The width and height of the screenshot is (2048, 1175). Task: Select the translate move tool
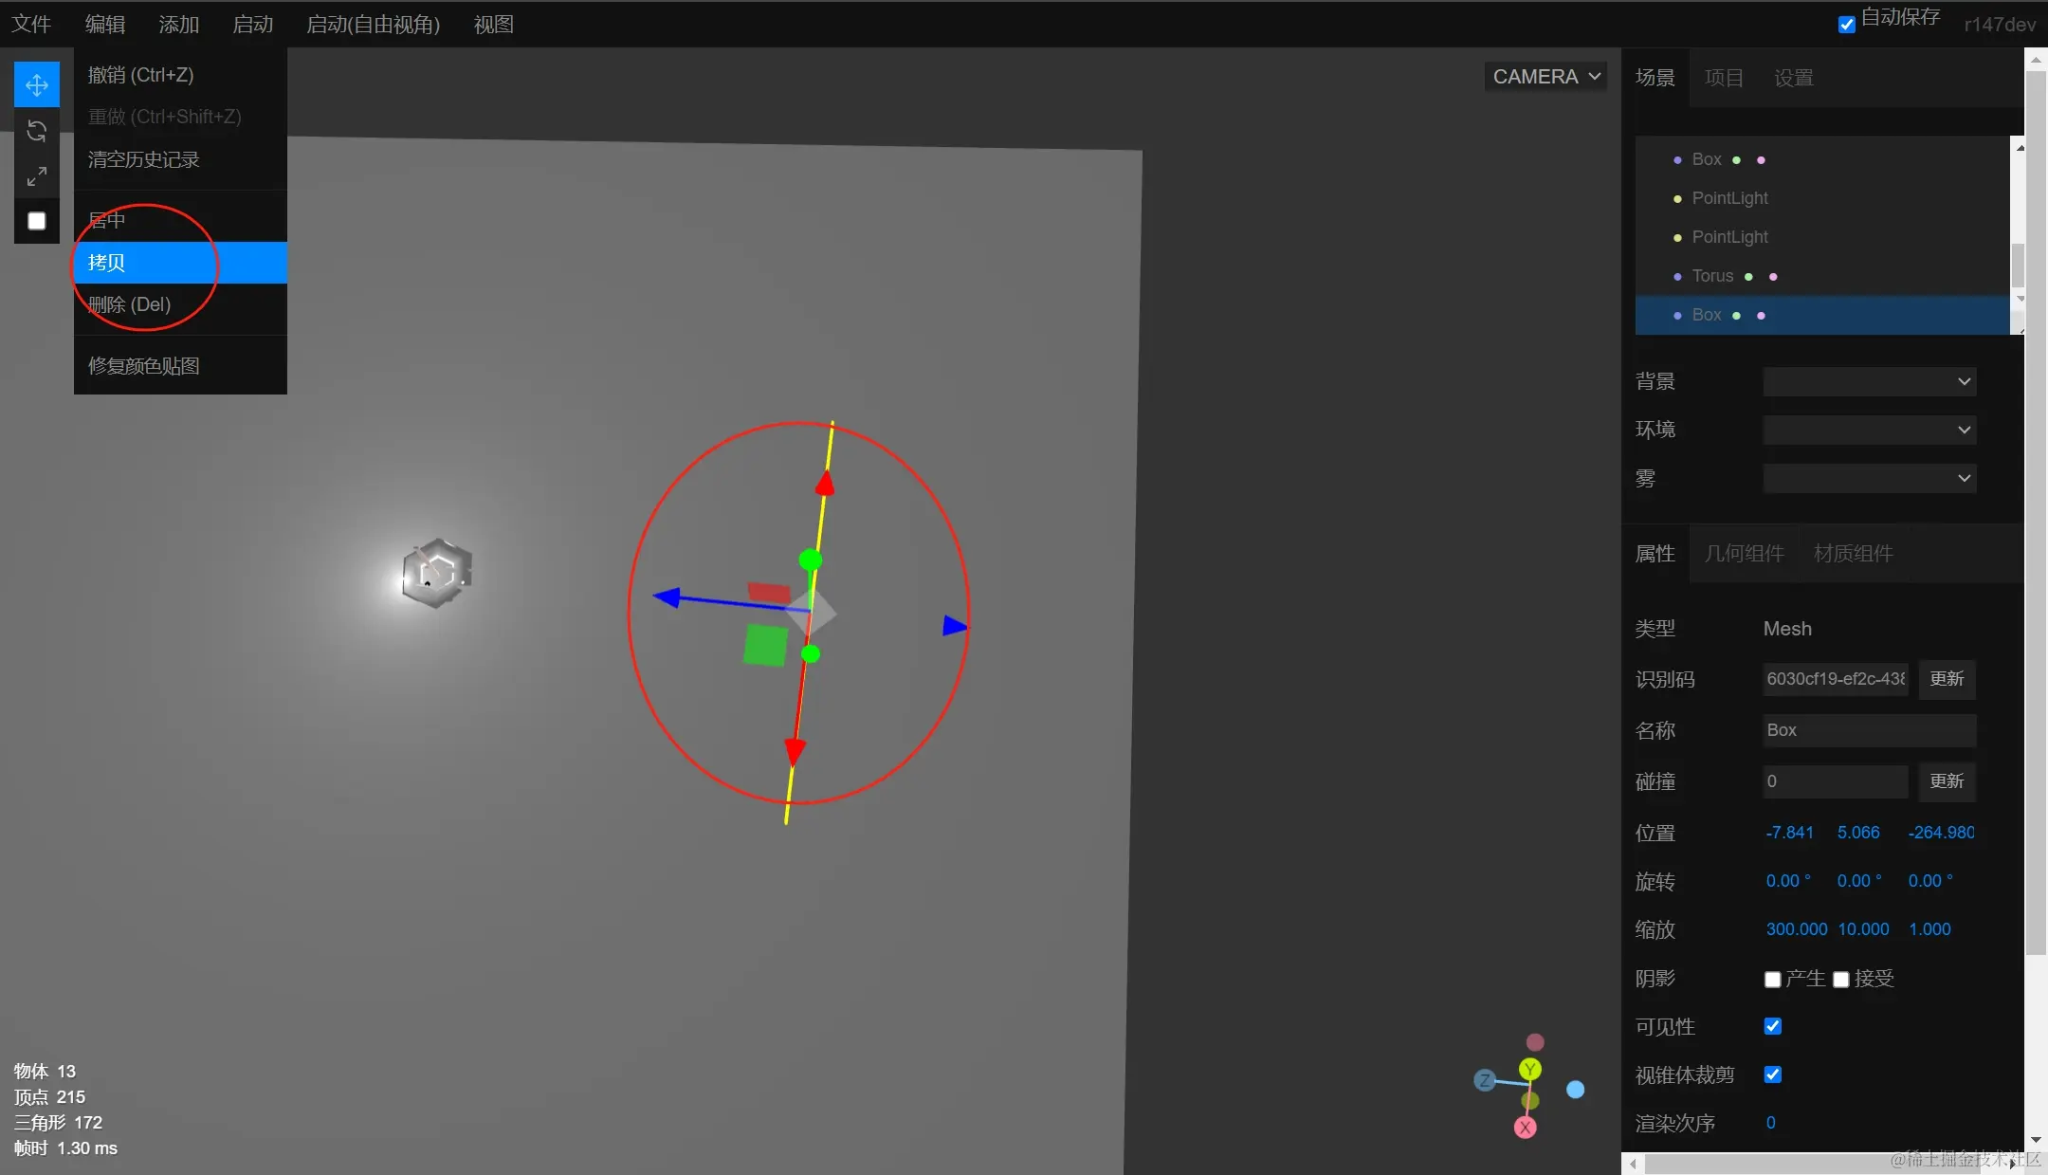click(37, 85)
